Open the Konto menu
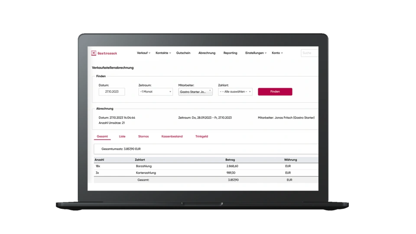Image resolution: width=416 pixels, height=234 pixels. [277, 53]
